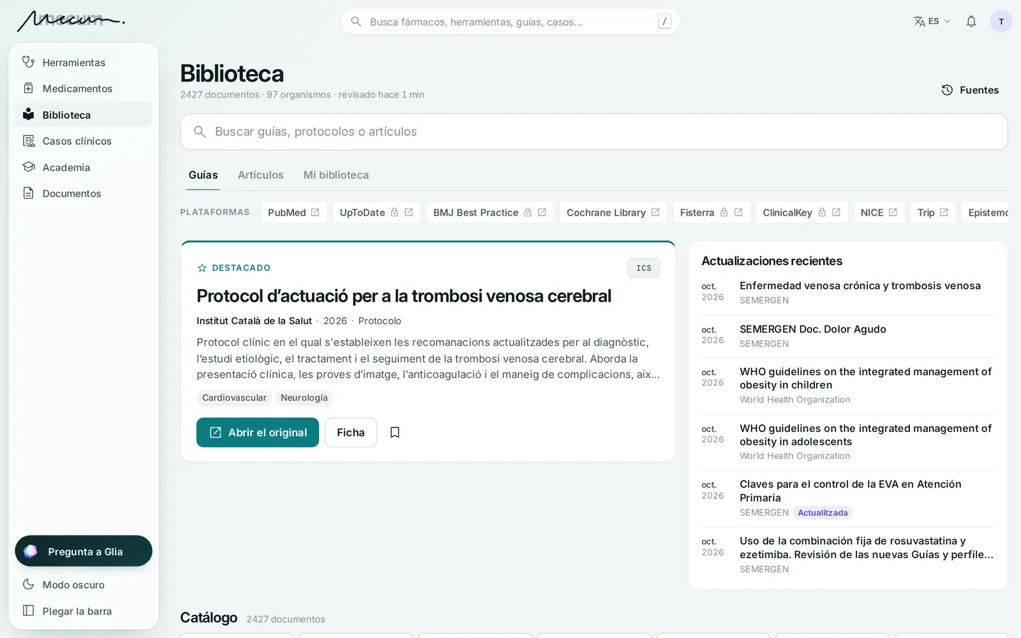The height and width of the screenshot is (638, 1021).
Task: Open WHO obesity in children guideline
Action: click(x=848, y=385)
